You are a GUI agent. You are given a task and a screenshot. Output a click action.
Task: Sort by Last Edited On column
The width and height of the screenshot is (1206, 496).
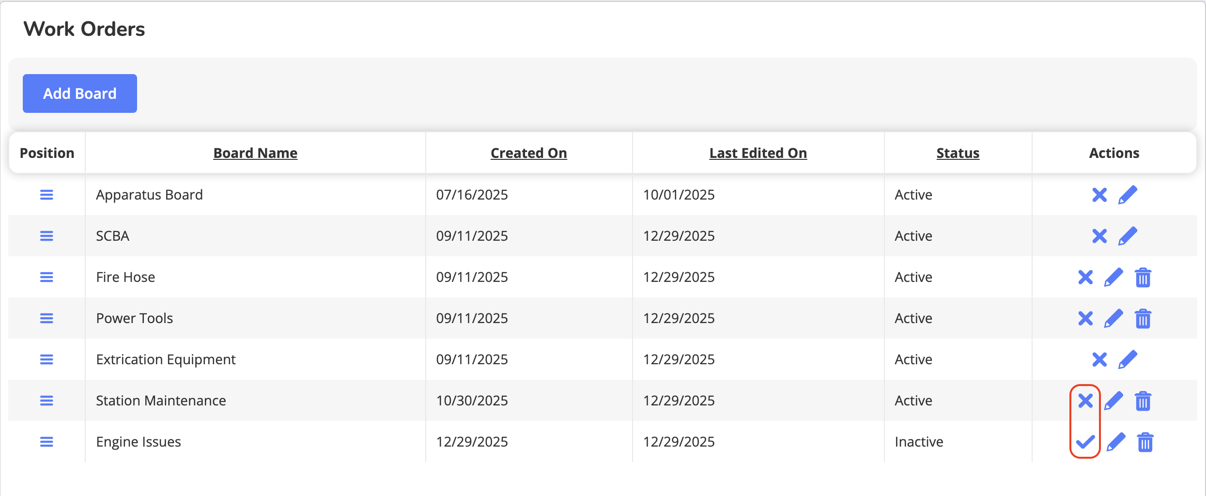tap(758, 153)
